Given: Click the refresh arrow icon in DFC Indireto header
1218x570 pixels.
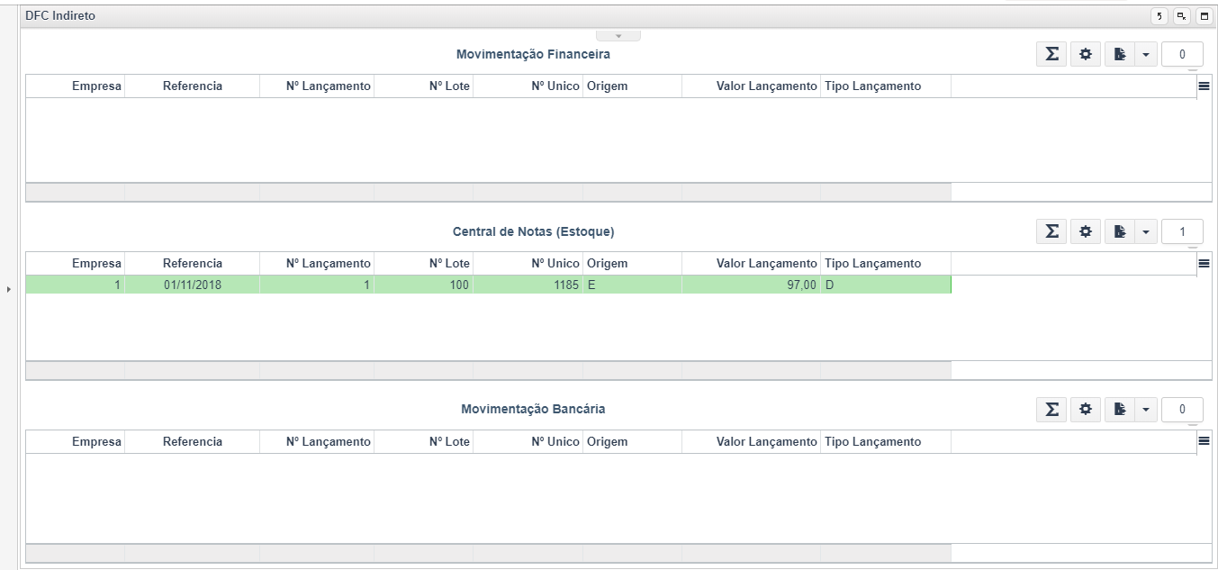Looking at the screenshot, I should coord(1159,16).
